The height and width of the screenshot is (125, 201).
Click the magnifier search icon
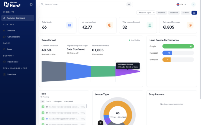click(42, 4)
